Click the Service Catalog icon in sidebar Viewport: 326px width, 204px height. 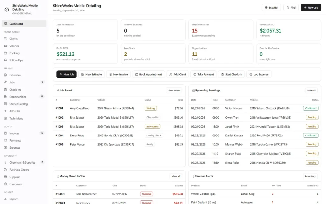point(6,104)
